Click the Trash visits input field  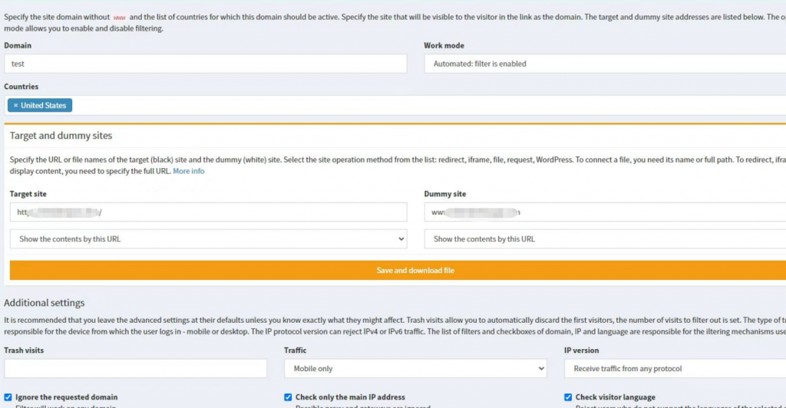point(135,369)
